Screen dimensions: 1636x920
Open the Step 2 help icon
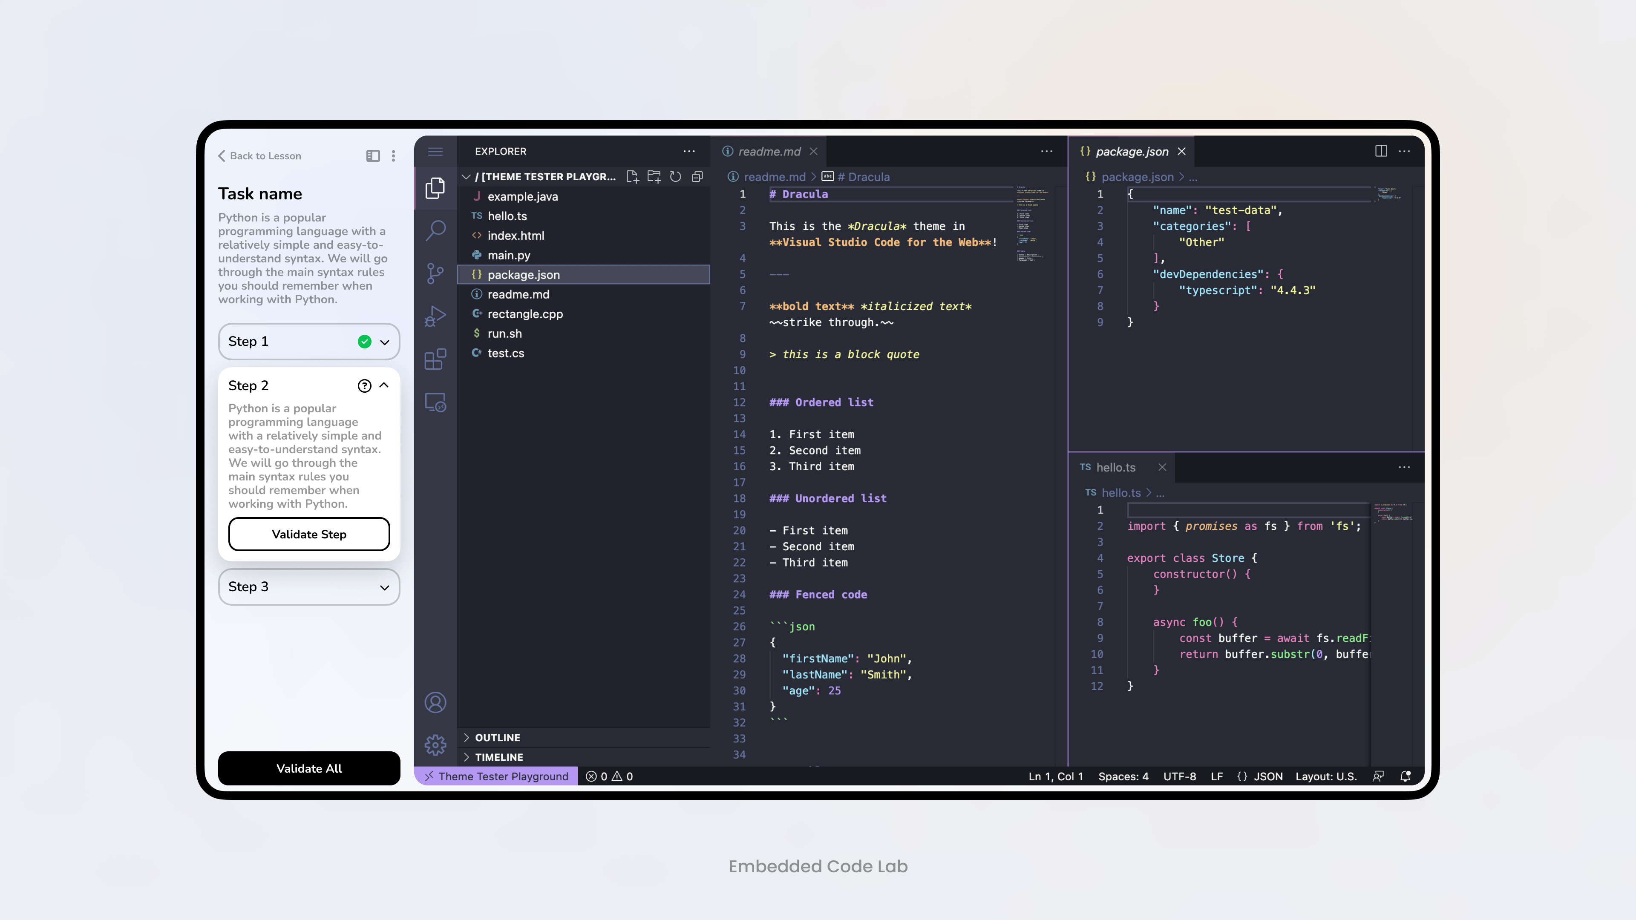[x=365, y=385]
